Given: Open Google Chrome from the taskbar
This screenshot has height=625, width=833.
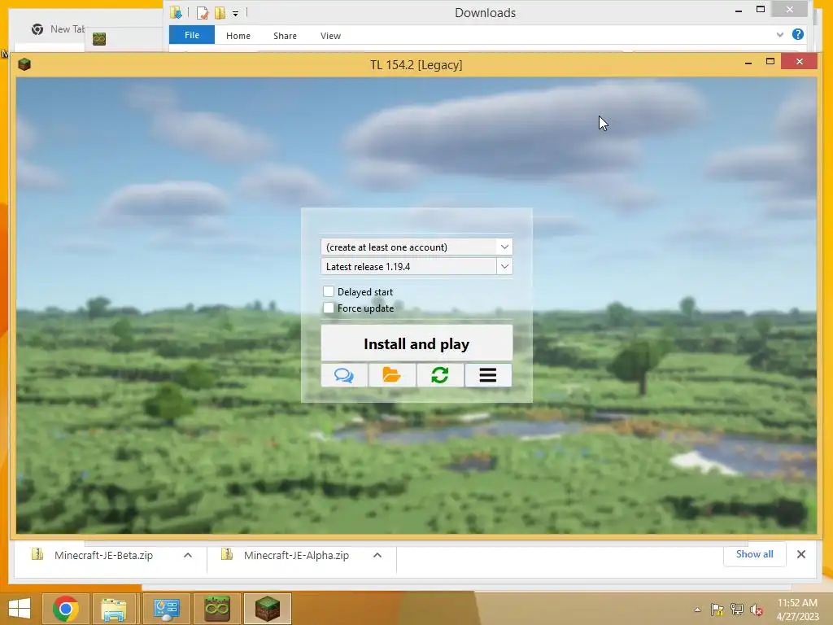Looking at the screenshot, I should pyautogui.click(x=66, y=609).
